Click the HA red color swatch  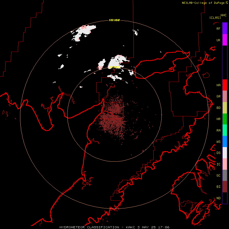225,85
